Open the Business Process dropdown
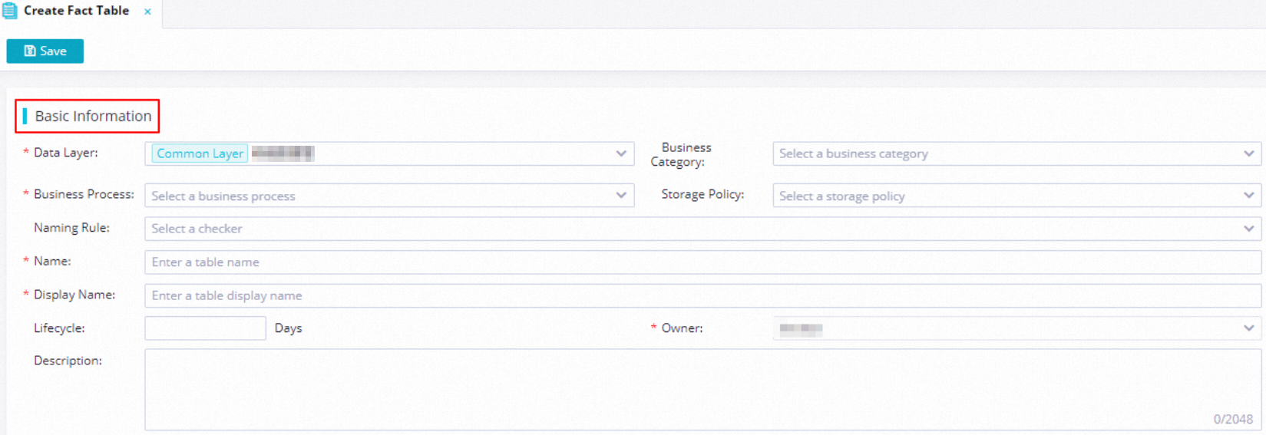This screenshot has width=1266, height=435. (x=389, y=196)
